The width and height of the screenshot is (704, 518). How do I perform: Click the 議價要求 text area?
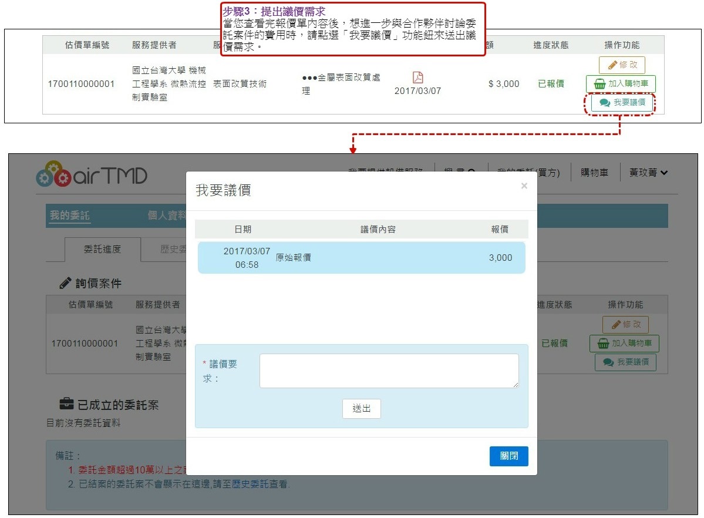[x=389, y=371]
